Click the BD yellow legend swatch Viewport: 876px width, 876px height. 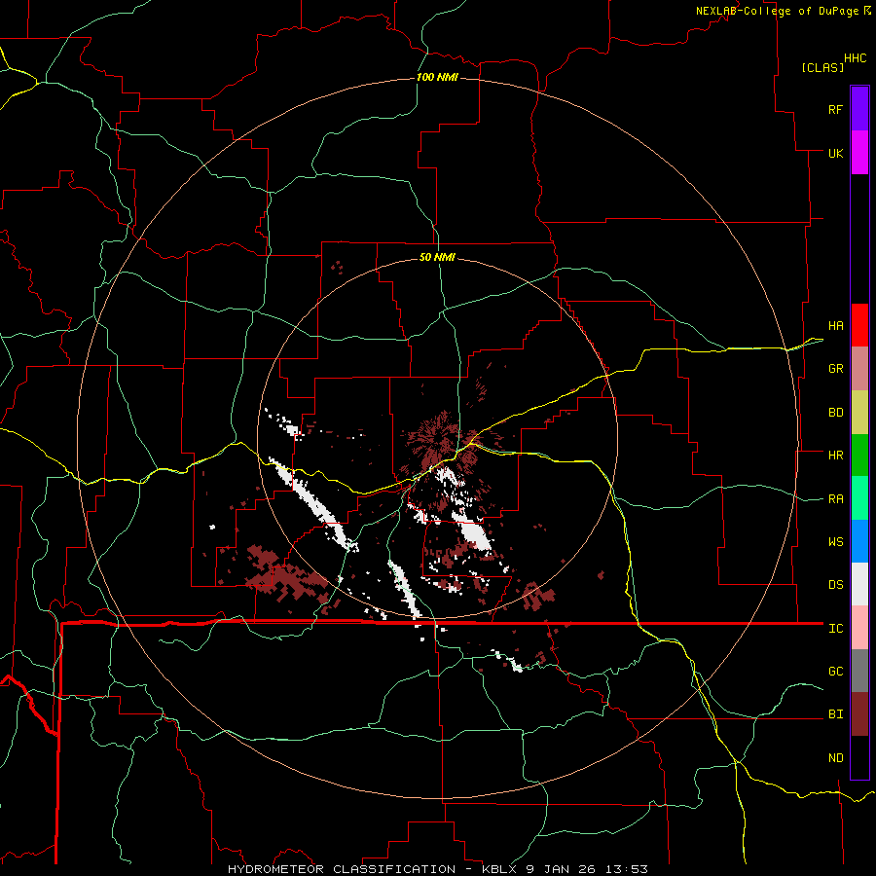click(x=859, y=413)
